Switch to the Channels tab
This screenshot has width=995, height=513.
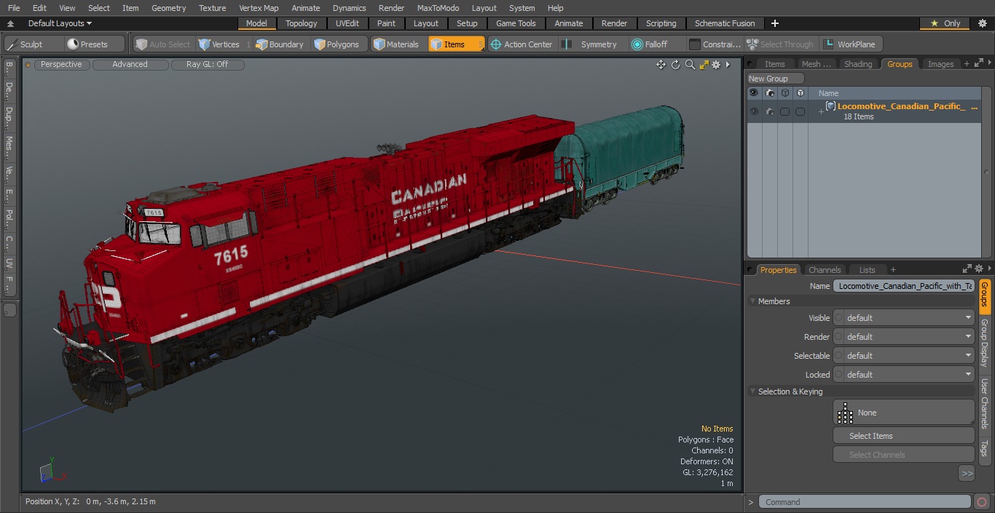tap(825, 270)
